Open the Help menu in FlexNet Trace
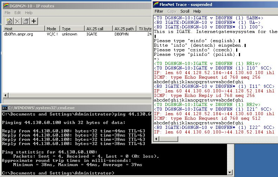Viewport: 278px width, 177px height. [x=197, y=11]
